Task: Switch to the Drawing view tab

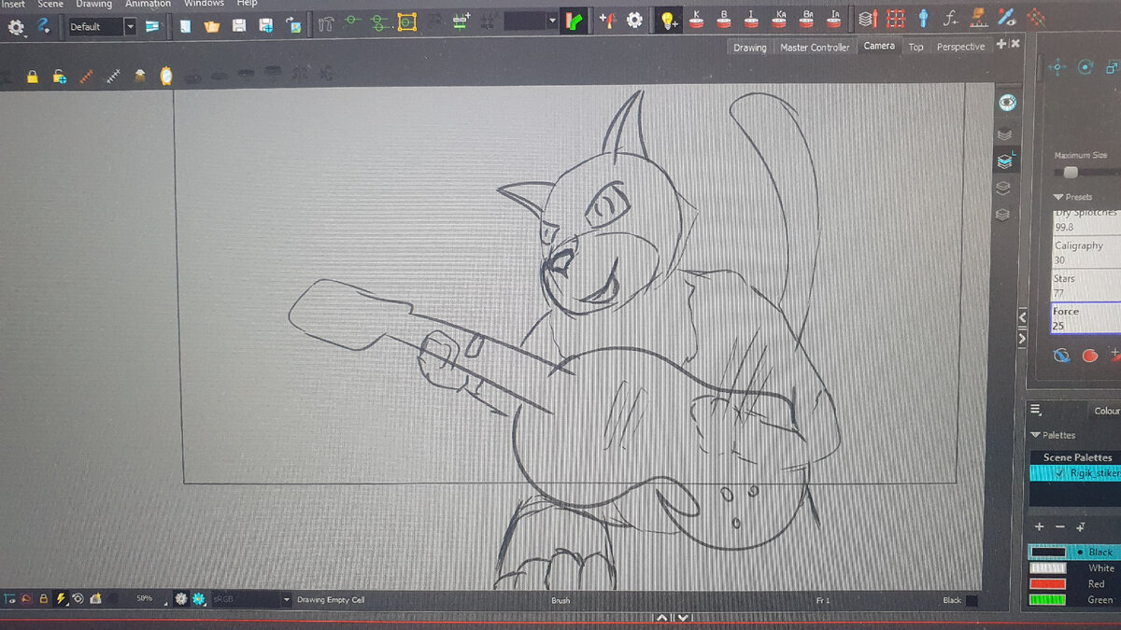Action: (x=749, y=48)
